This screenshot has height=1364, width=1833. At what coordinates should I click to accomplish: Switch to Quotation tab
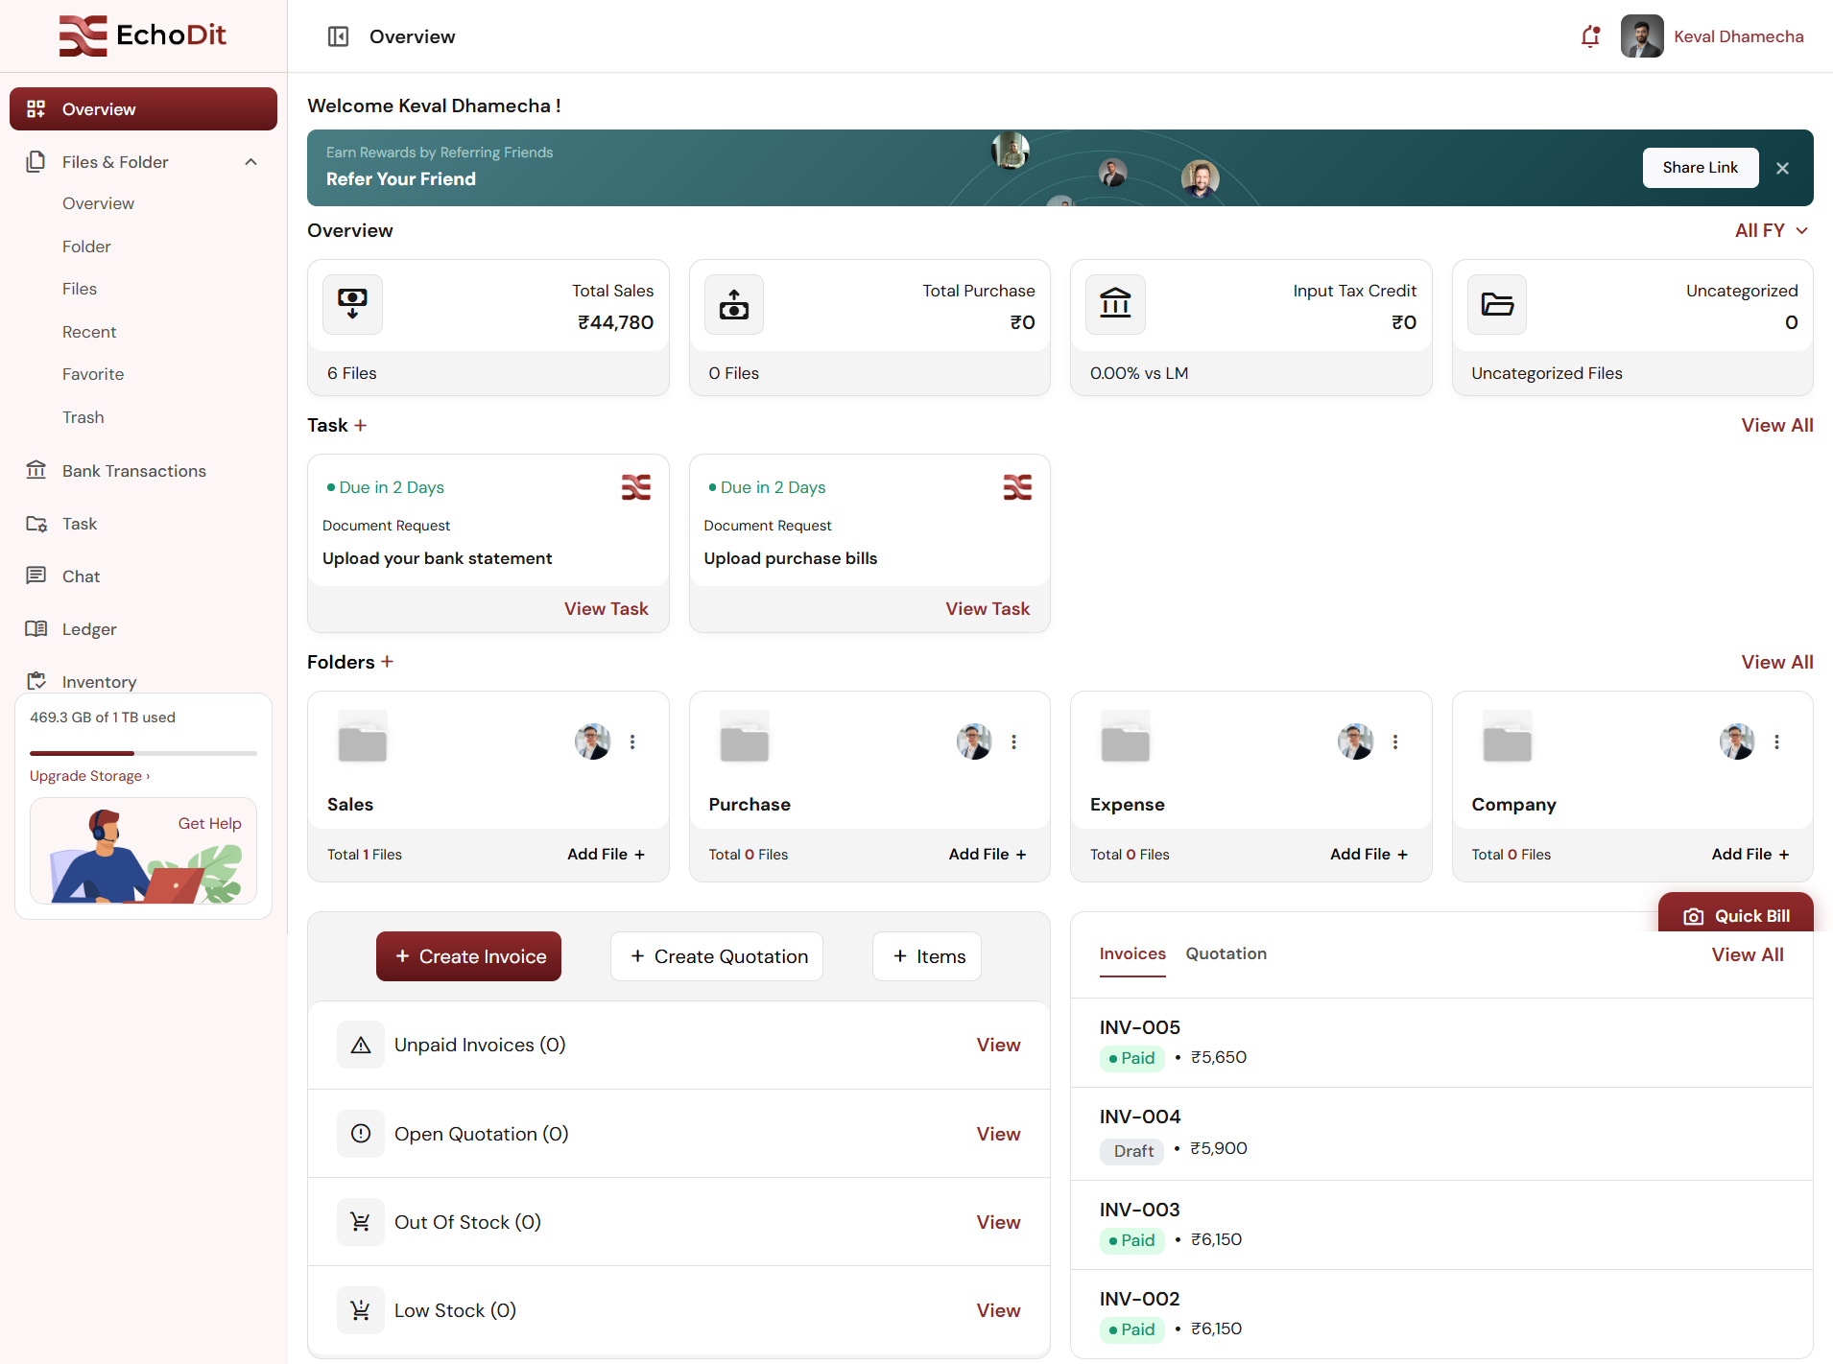tap(1226, 953)
